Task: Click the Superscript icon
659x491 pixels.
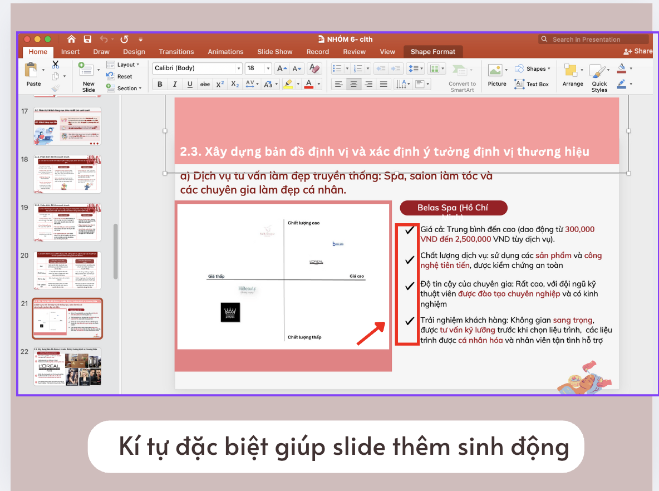Action: click(219, 84)
